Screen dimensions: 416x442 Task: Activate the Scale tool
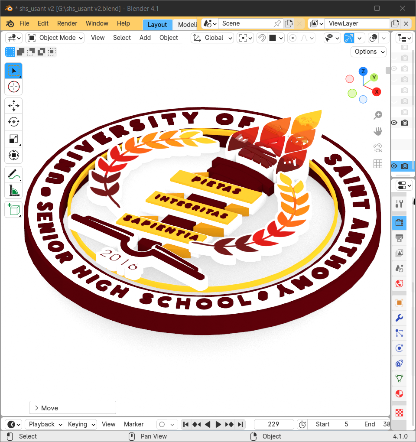(x=13, y=139)
